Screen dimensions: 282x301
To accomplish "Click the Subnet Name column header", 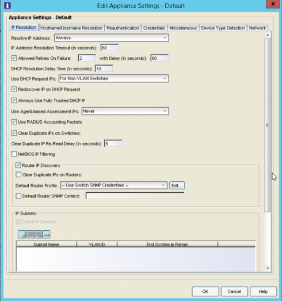I will pos(47,244).
